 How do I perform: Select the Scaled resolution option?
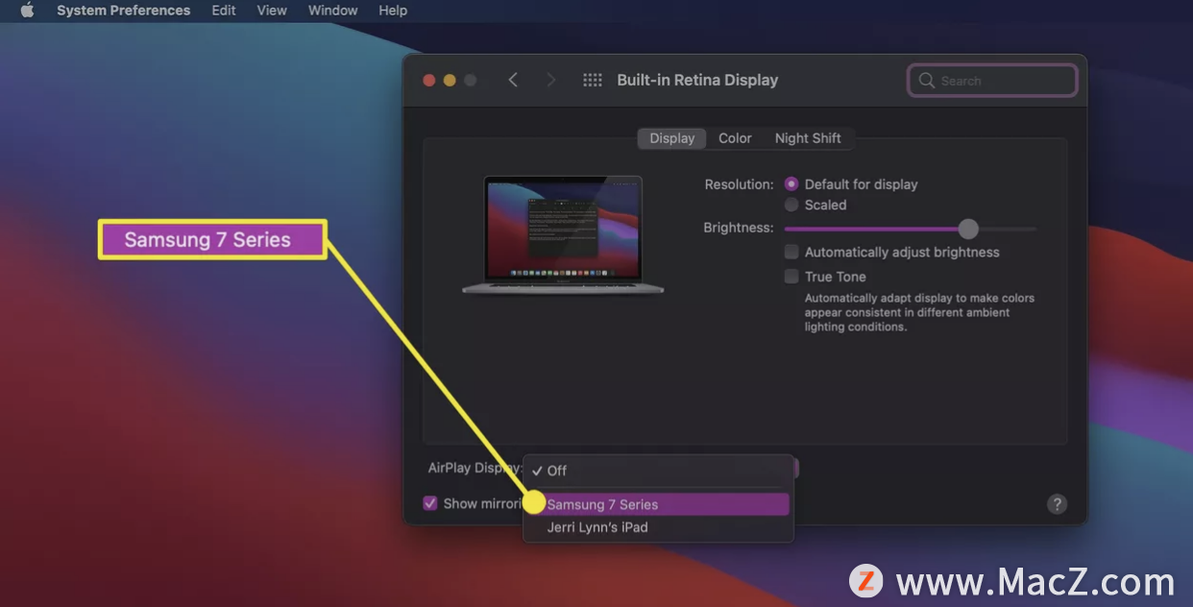[791, 205]
